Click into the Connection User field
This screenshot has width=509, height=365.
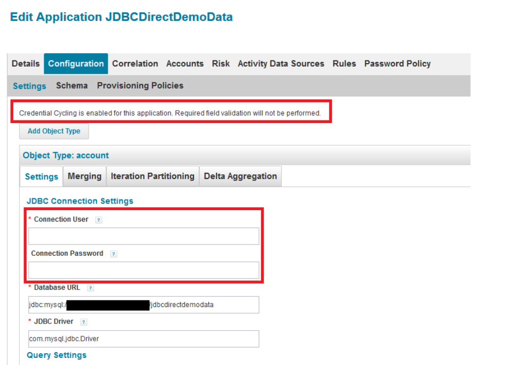pyautogui.click(x=144, y=236)
